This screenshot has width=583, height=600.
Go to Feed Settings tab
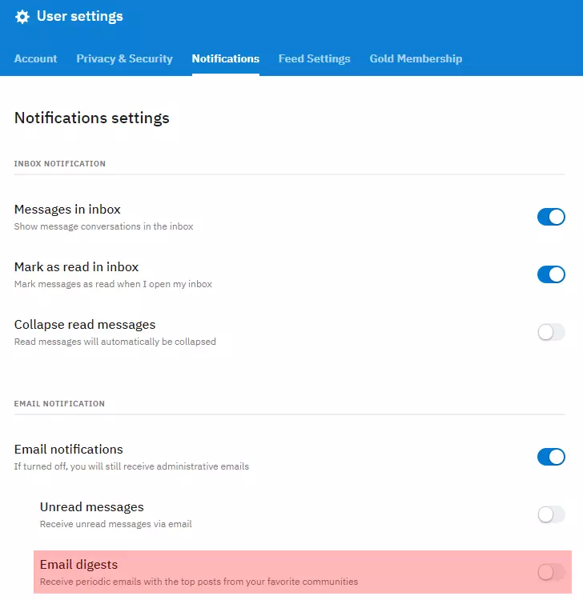point(315,58)
